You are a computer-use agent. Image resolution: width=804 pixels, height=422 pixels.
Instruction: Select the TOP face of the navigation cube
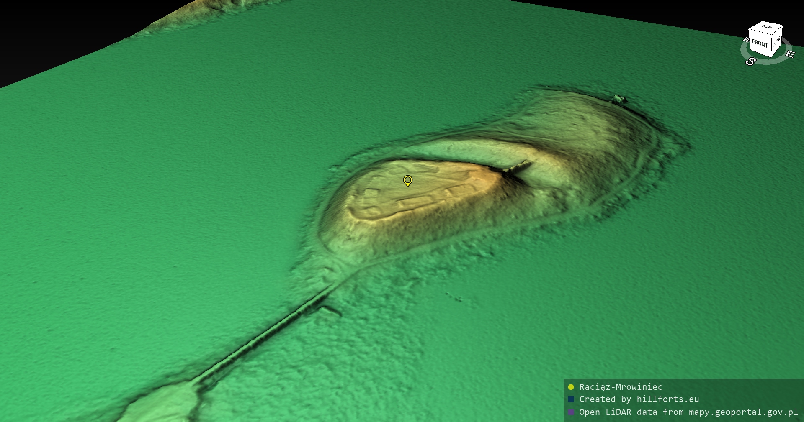click(x=766, y=27)
